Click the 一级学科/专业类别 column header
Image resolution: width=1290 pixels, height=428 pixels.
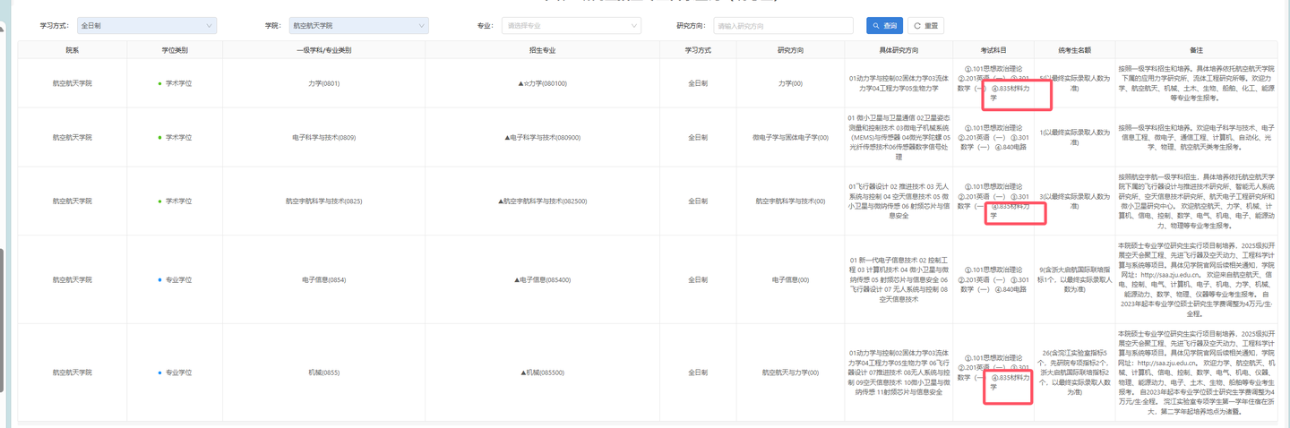324,50
